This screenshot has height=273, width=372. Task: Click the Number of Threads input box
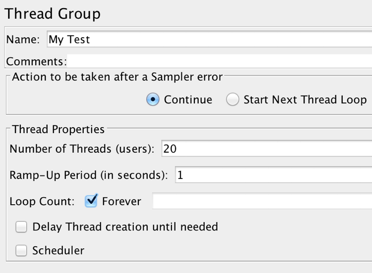click(x=266, y=149)
